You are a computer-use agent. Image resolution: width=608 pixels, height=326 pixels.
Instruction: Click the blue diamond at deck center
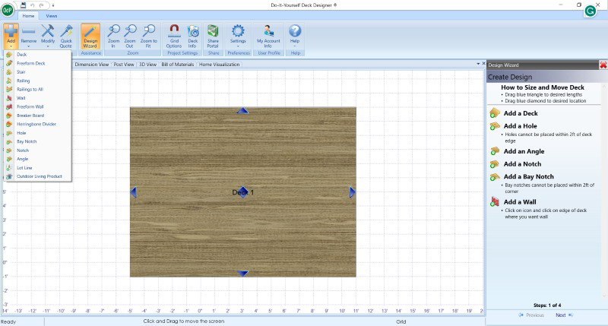click(x=243, y=192)
